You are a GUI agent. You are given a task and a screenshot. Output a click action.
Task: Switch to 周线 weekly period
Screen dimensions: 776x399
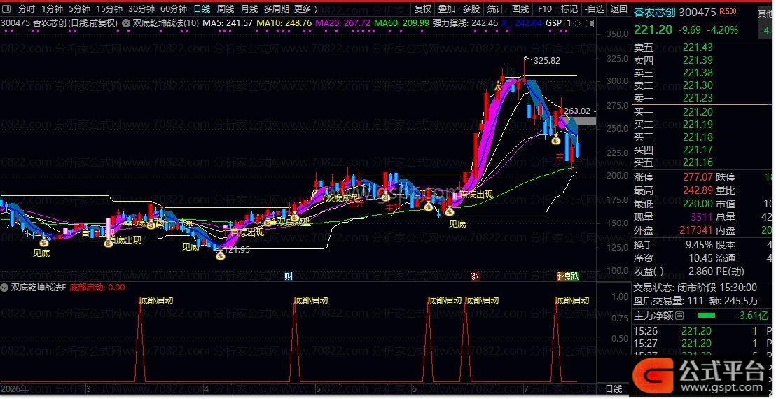[226, 9]
